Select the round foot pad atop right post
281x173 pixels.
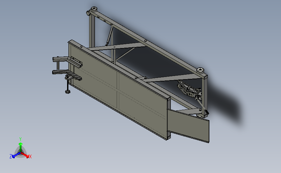point(200,70)
